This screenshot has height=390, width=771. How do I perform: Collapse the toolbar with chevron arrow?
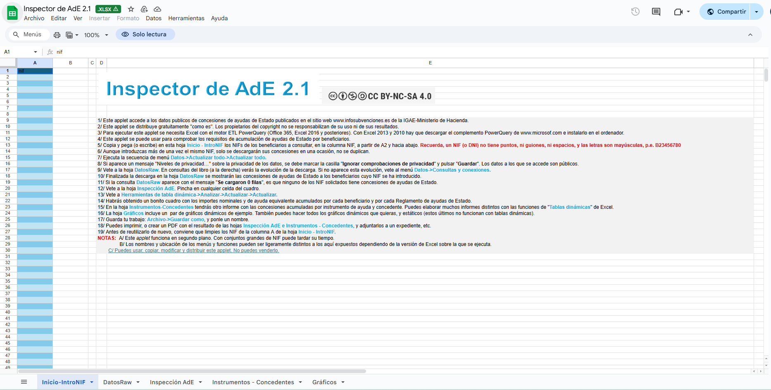click(x=750, y=35)
